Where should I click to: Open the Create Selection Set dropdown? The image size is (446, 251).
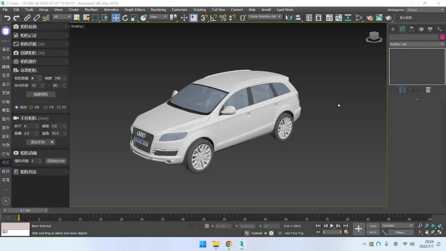pyautogui.click(x=264, y=16)
